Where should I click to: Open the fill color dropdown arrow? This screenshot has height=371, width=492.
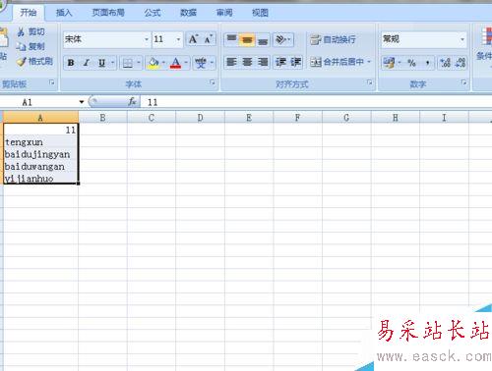[x=163, y=63]
